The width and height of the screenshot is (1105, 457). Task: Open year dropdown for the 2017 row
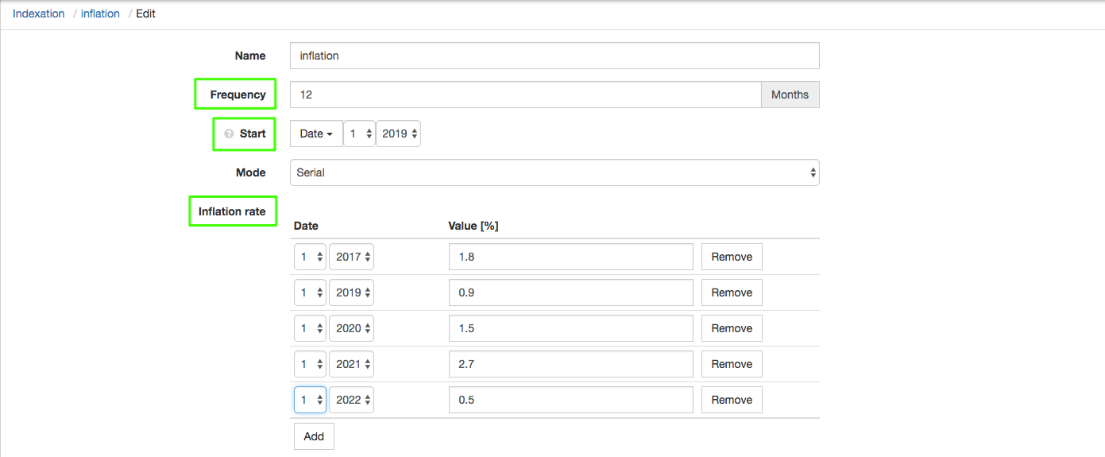click(x=351, y=257)
